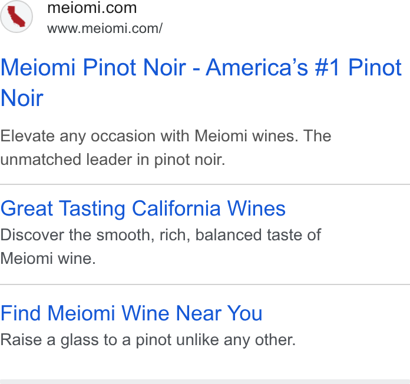
Task: Open Find Meiomi Wine Near You sitelink
Action: (x=131, y=313)
